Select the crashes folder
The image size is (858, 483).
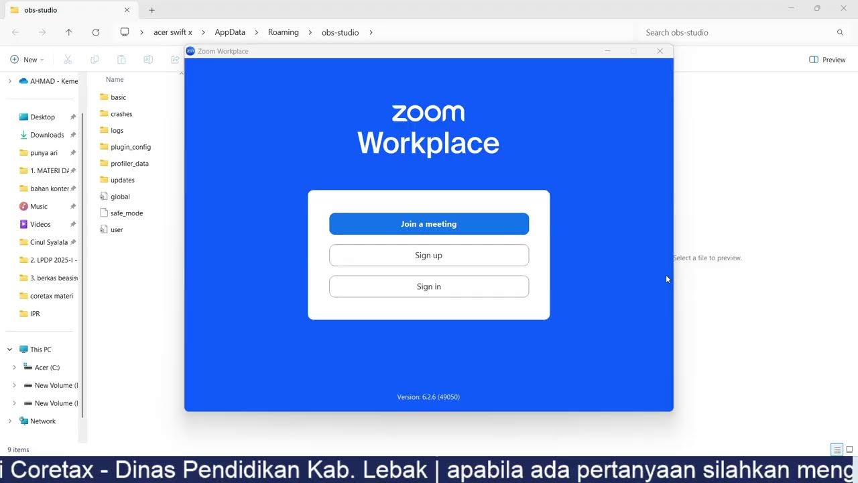(x=121, y=114)
